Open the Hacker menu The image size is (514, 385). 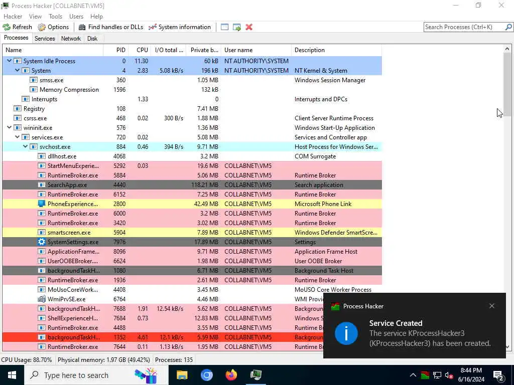(x=13, y=17)
